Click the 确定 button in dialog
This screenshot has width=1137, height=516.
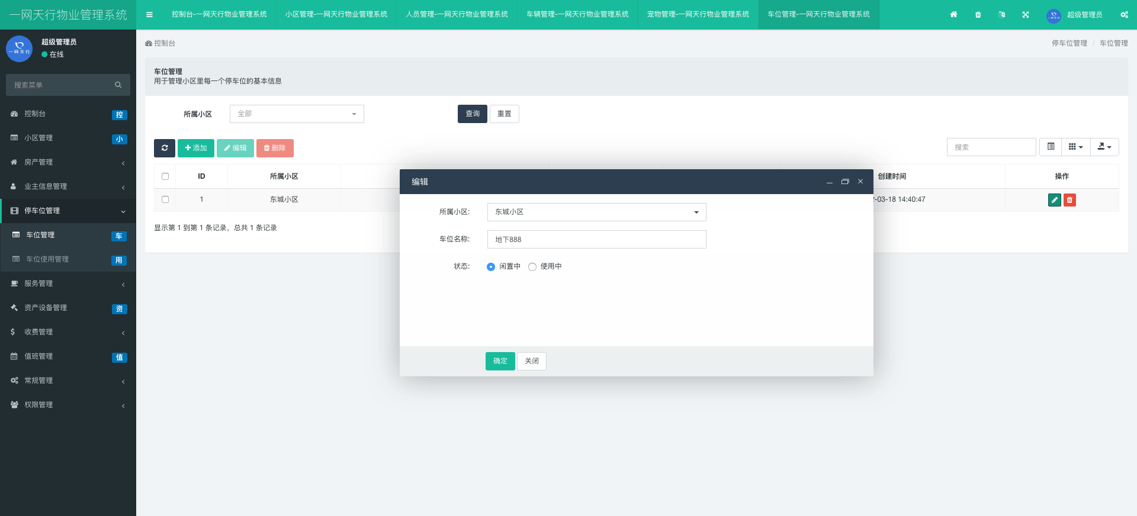click(x=500, y=361)
